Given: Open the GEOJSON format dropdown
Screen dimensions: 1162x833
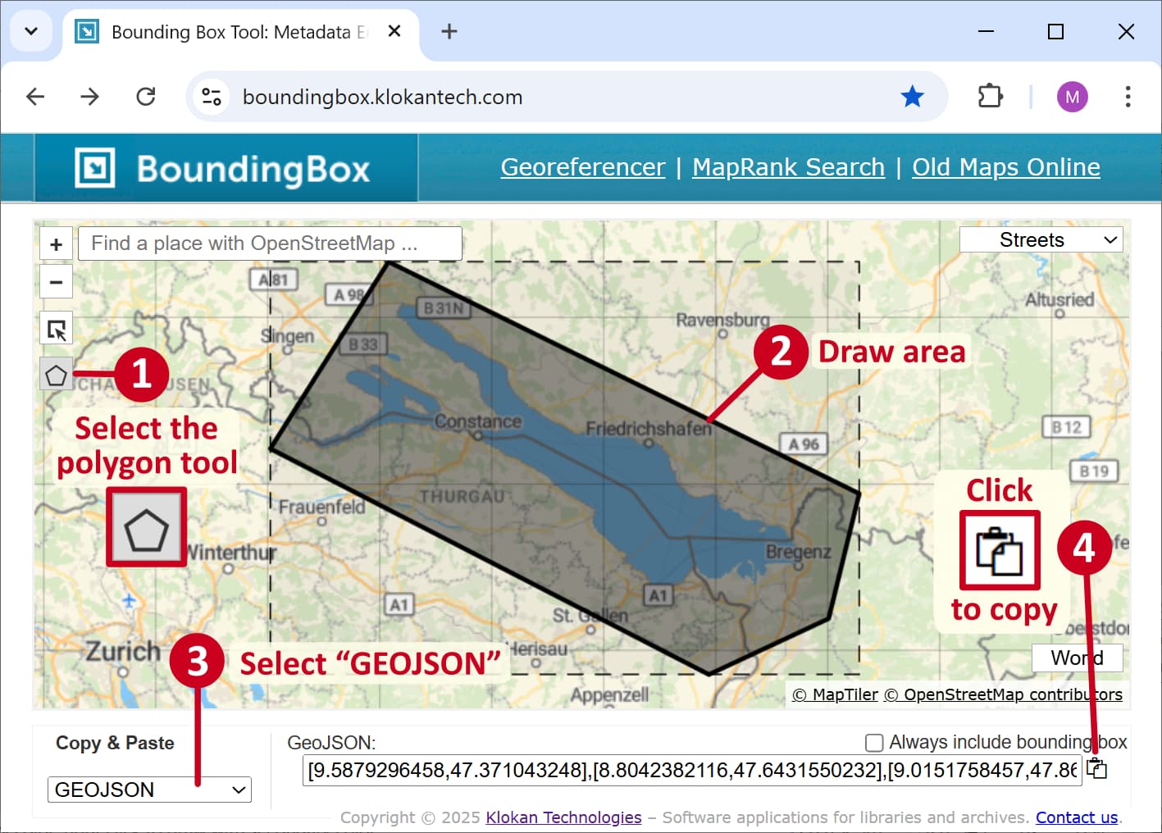Looking at the screenshot, I should pos(149,790).
